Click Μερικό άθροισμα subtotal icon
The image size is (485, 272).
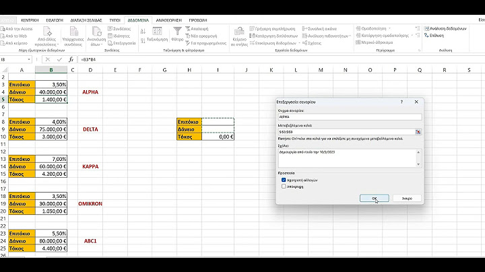tap(358, 42)
